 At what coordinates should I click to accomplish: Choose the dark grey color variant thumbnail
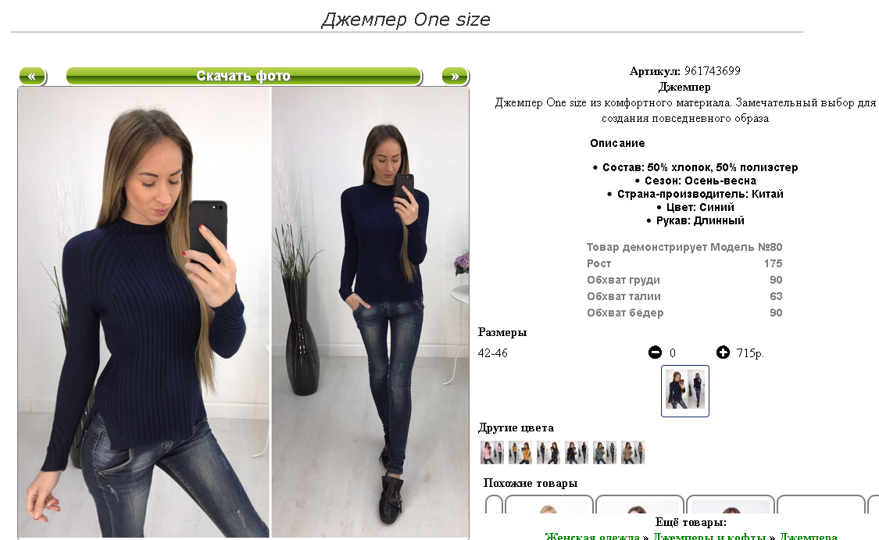coord(548,452)
